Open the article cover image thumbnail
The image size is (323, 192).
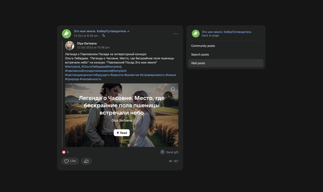122,115
